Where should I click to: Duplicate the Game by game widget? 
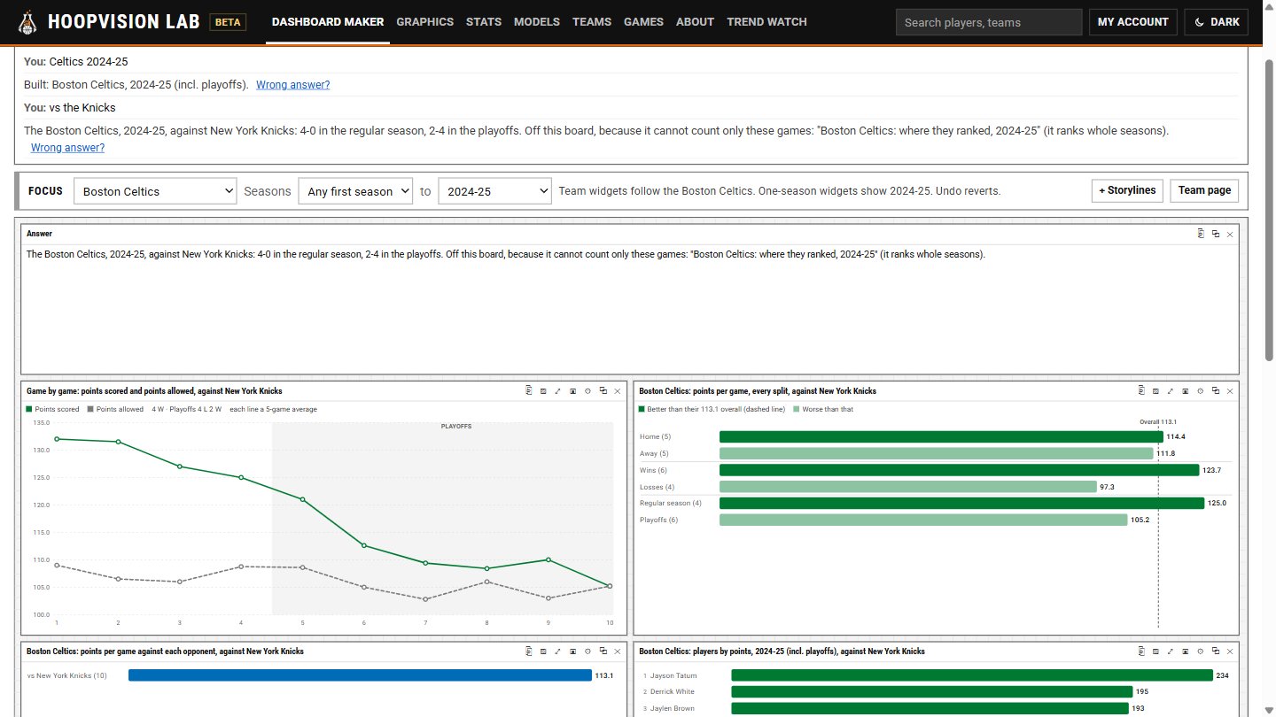[x=603, y=390]
